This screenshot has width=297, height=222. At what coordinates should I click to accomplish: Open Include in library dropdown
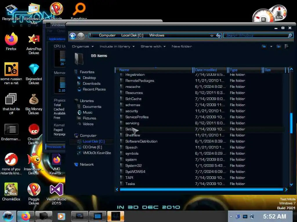pyautogui.click(x=117, y=47)
